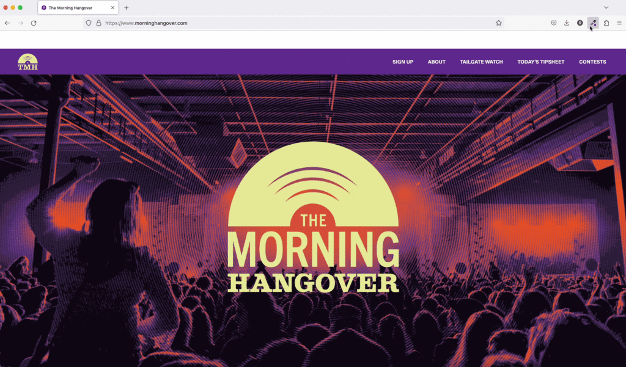The width and height of the screenshot is (626, 367).
Task: Click the address bar URL field
Action: 293,23
